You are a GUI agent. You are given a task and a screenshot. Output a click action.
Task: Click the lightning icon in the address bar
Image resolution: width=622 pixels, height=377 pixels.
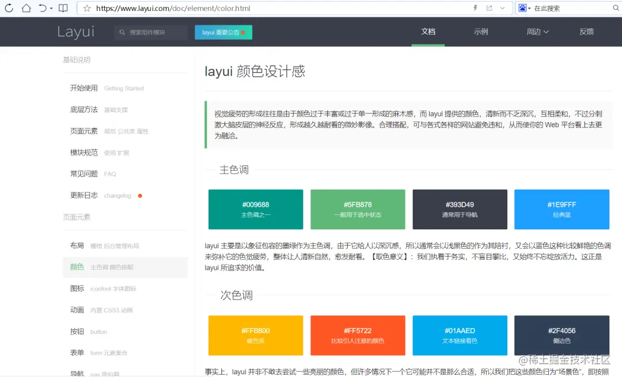(x=475, y=8)
